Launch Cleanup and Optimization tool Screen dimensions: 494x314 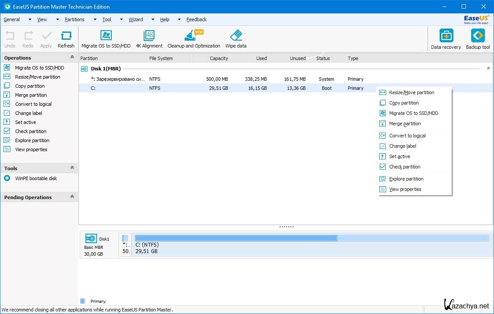pos(193,39)
